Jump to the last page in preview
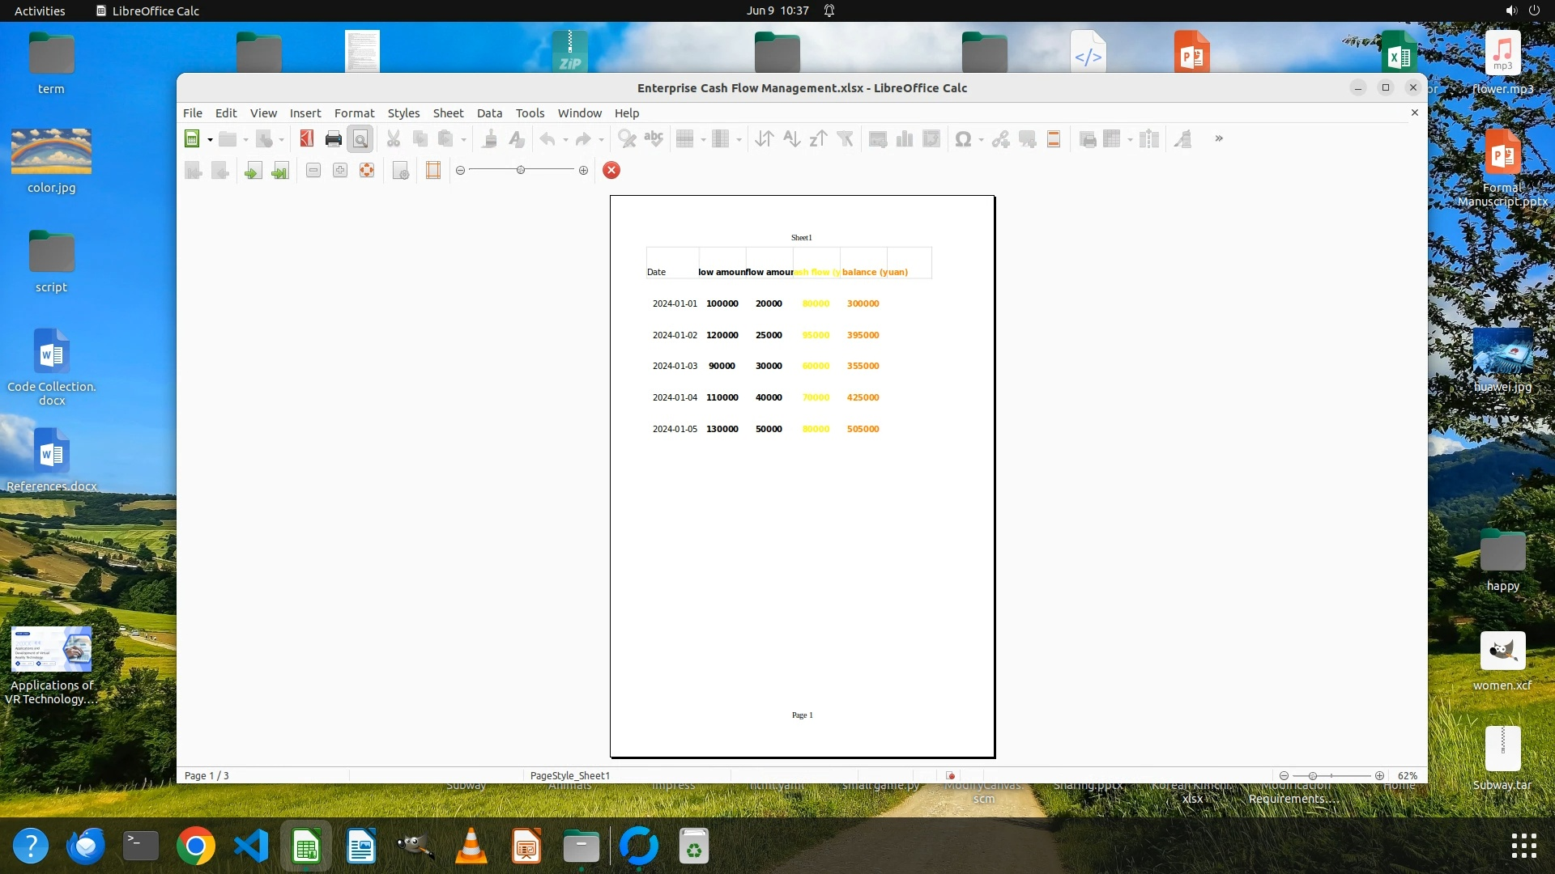Image resolution: width=1555 pixels, height=874 pixels. [280, 171]
